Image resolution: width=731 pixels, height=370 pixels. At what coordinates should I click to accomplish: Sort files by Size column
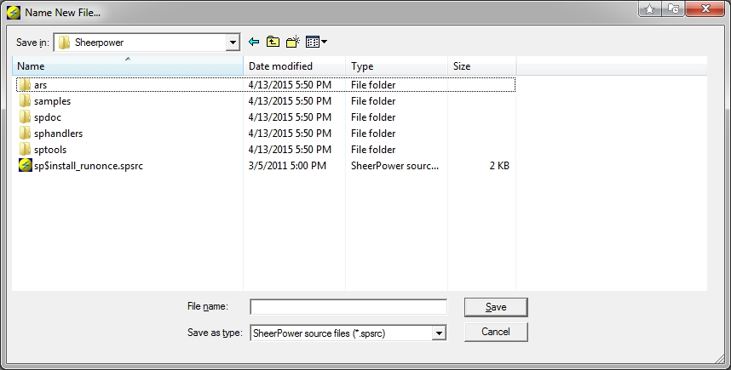tap(482, 66)
